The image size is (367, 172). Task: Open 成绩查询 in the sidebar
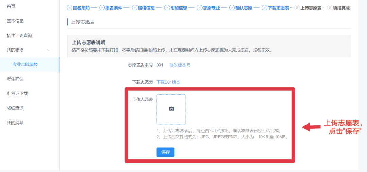tap(15, 108)
